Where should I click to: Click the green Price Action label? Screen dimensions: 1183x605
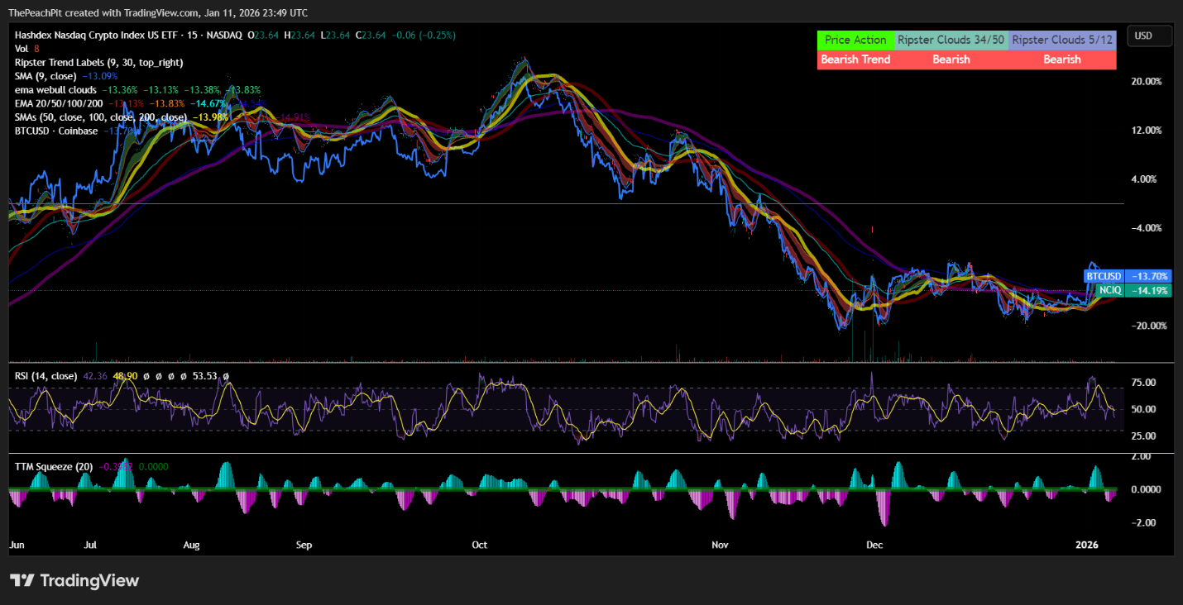pos(855,40)
